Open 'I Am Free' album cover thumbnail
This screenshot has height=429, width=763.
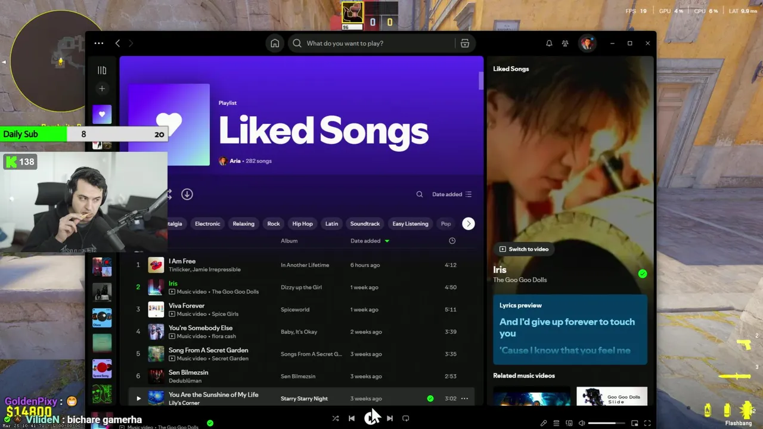point(156,265)
